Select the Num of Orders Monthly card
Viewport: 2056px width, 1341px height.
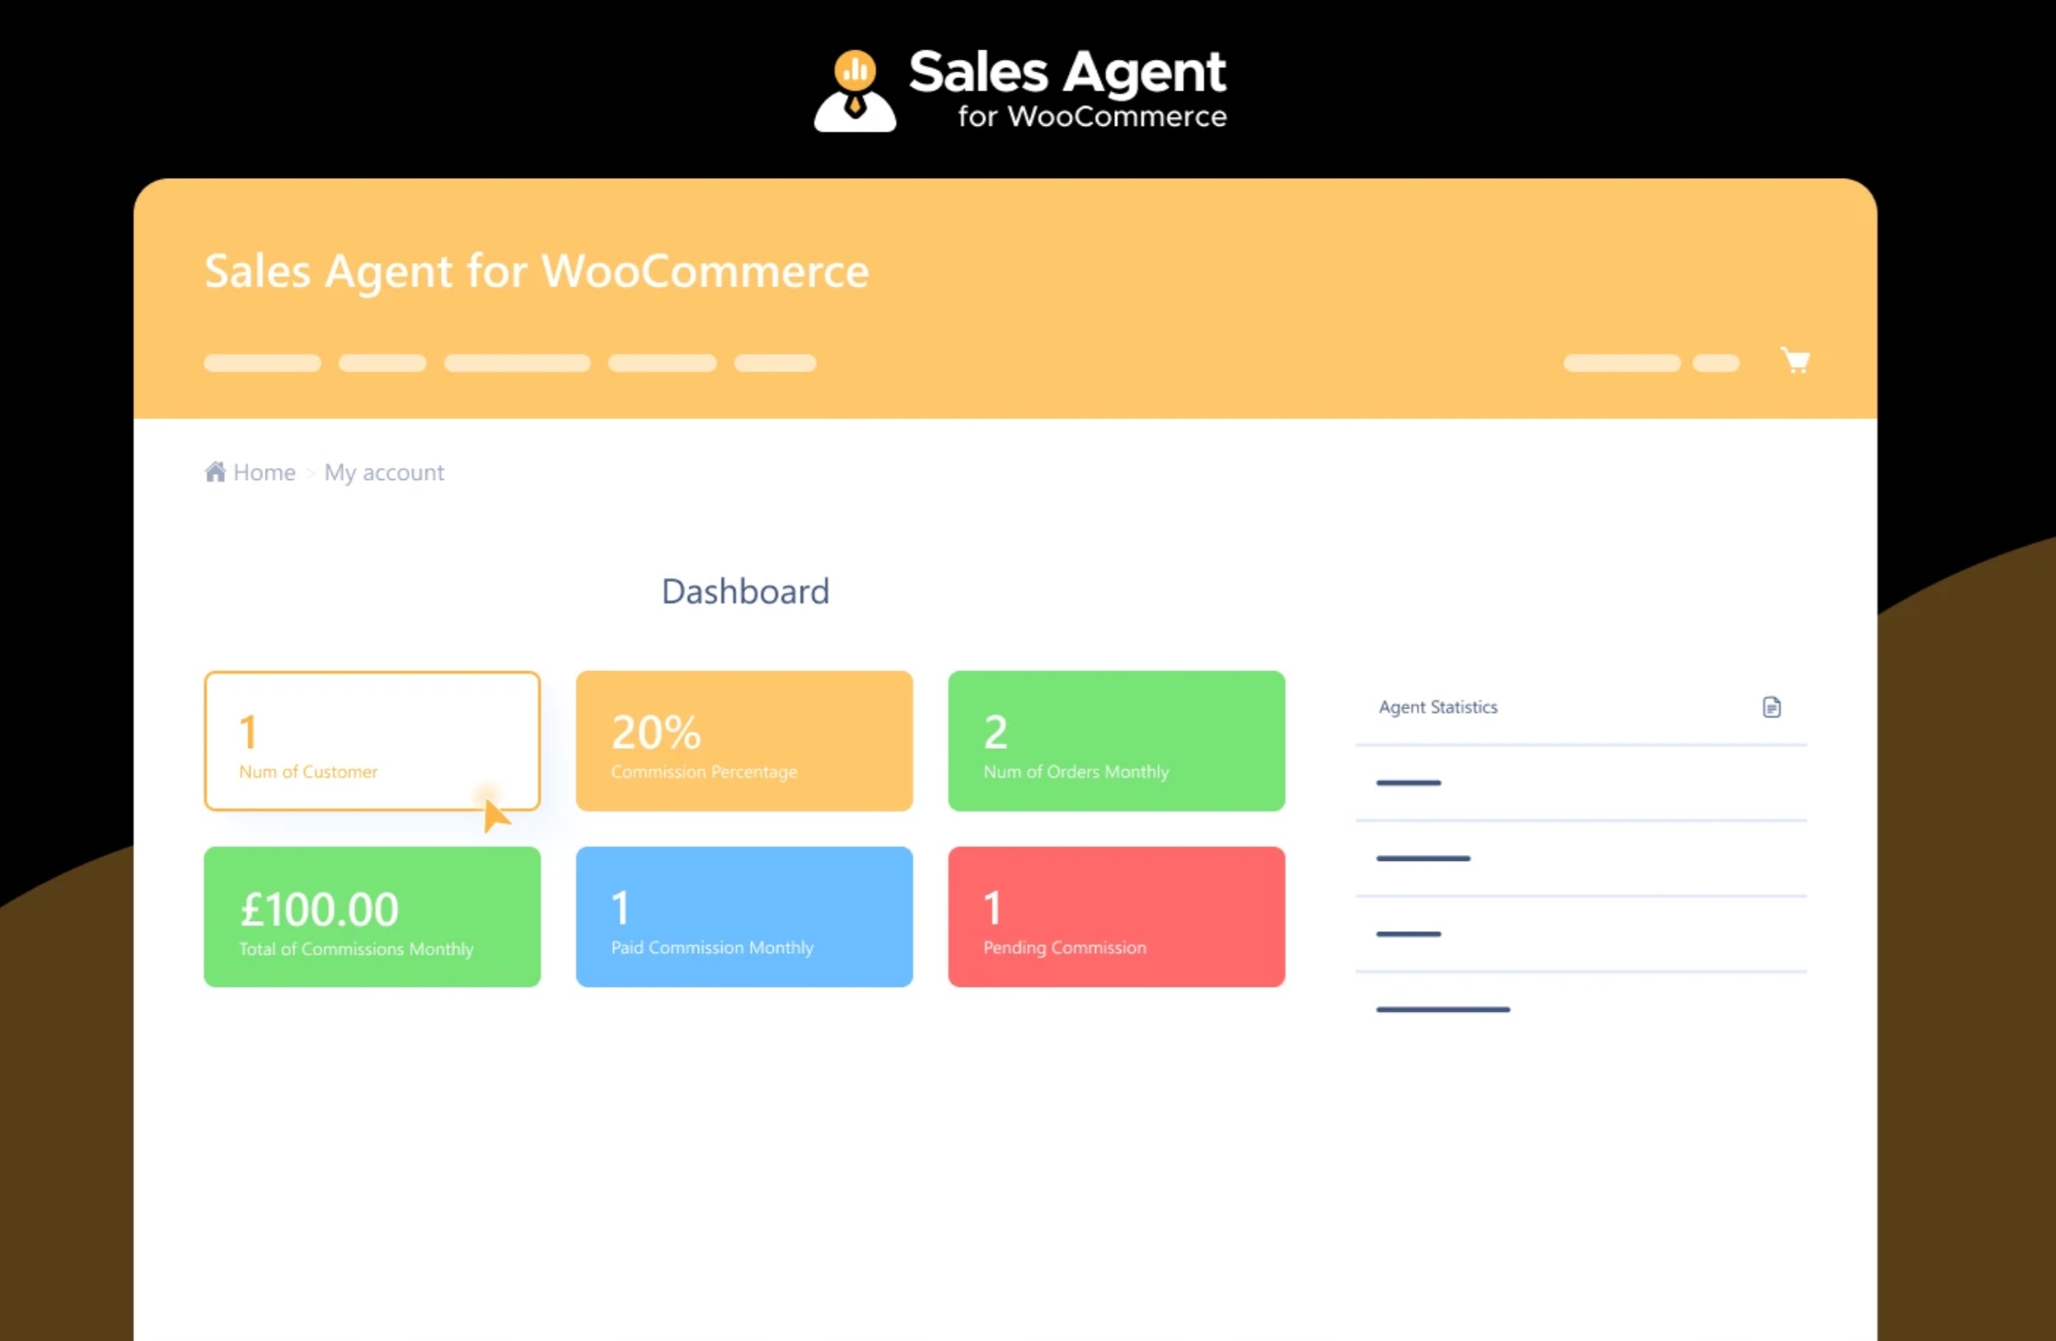point(1116,740)
